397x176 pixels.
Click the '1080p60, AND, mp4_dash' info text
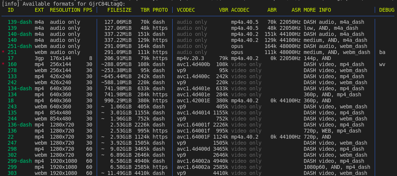tap(337, 167)
